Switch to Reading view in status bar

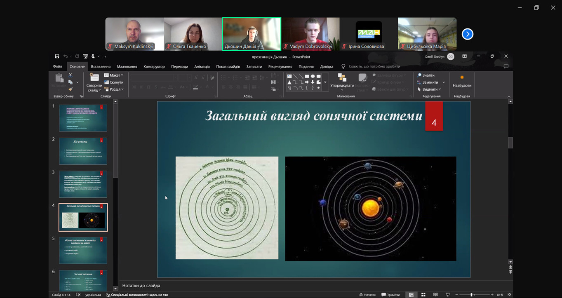(435, 295)
